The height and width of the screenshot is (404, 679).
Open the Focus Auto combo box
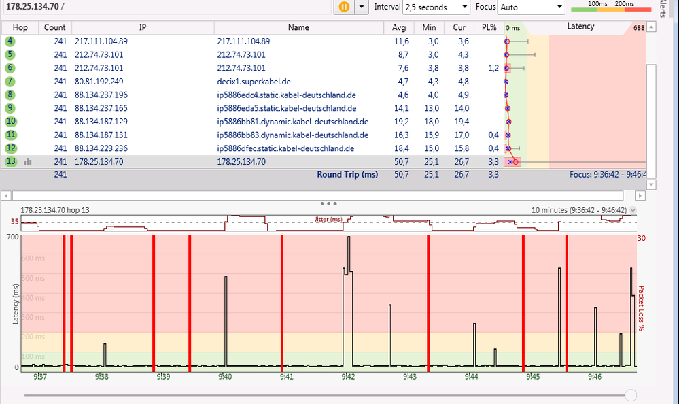(x=532, y=7)
